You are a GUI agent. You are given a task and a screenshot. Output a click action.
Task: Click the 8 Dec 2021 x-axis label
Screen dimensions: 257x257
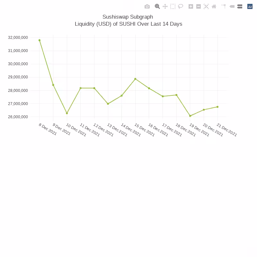48,129
